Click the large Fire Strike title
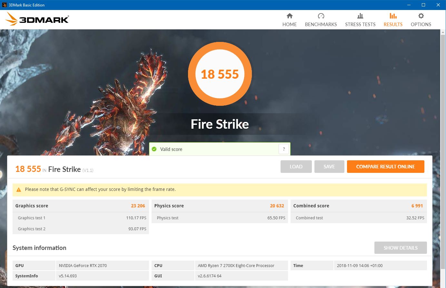This screenshot has height=288, width=446. pos(220,124)
